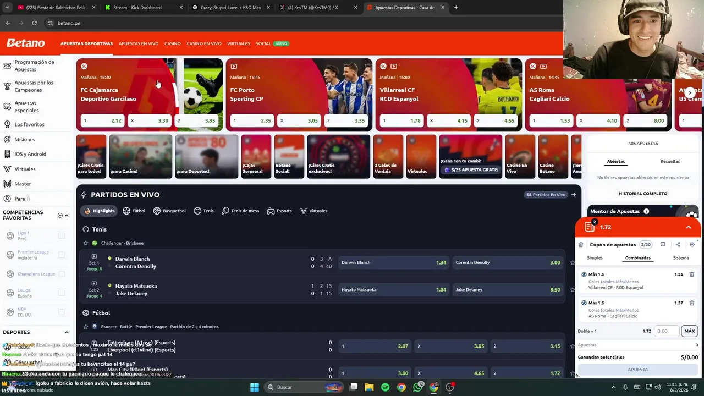
Task: Show Resueltas bets tab
Action: 670,161
